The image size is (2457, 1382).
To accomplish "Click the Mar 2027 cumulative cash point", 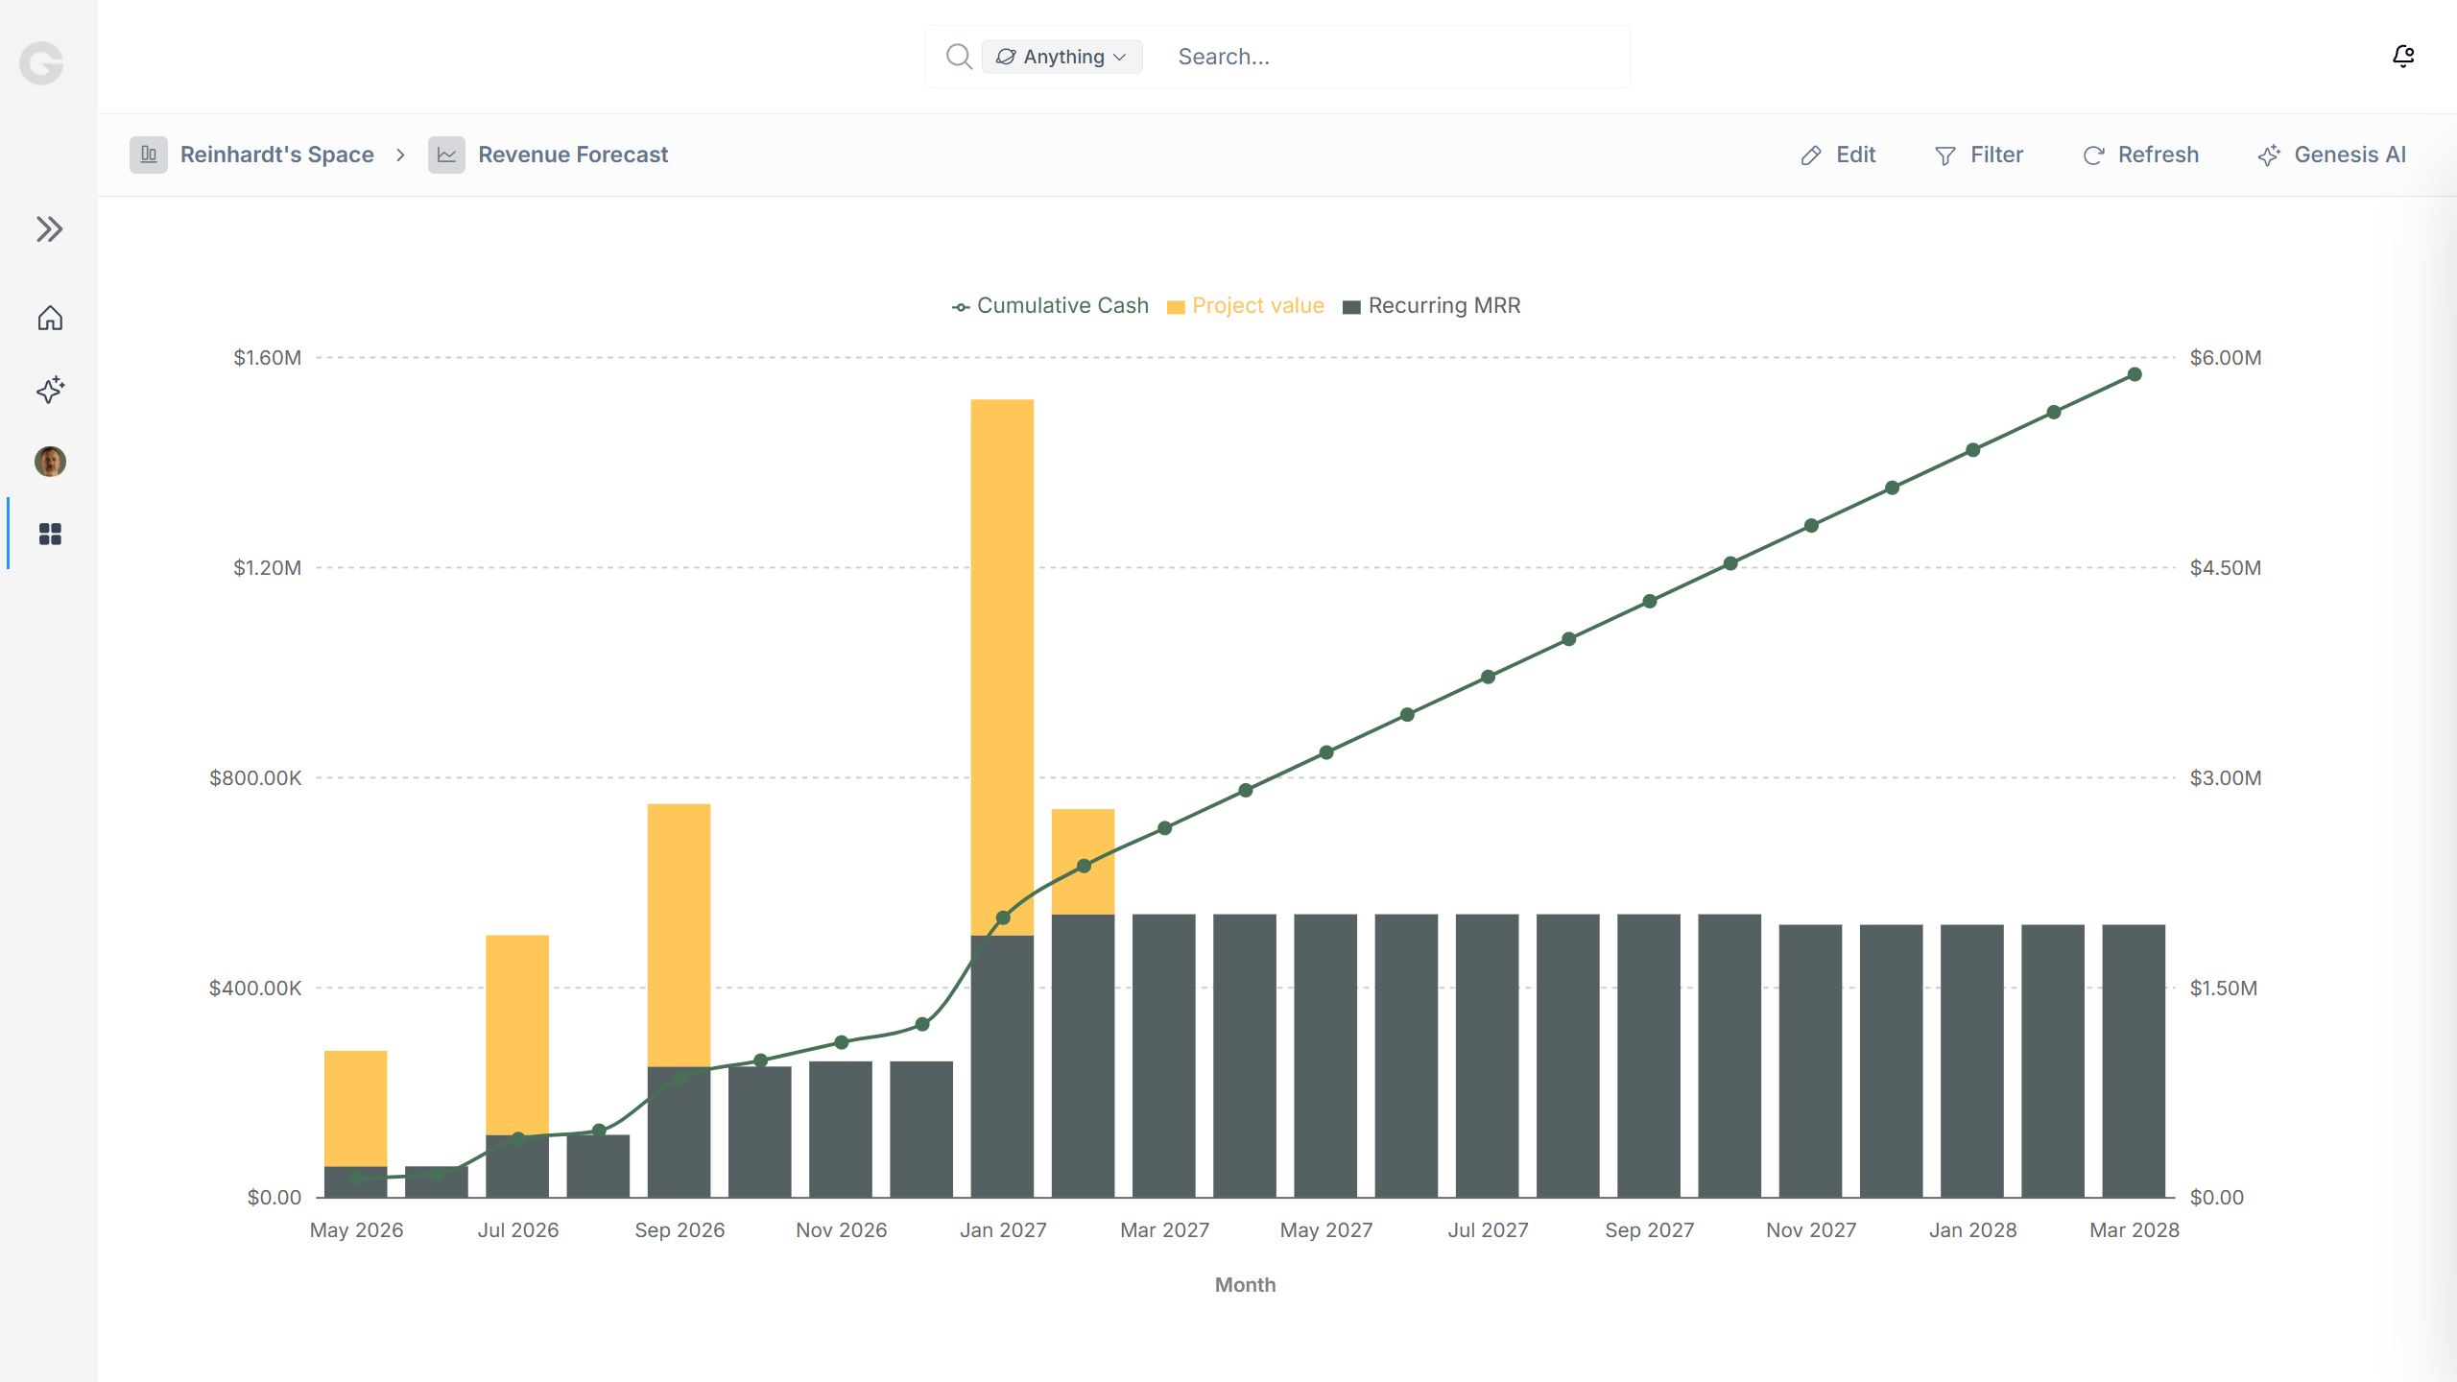I will click(x=1164, y=828).
